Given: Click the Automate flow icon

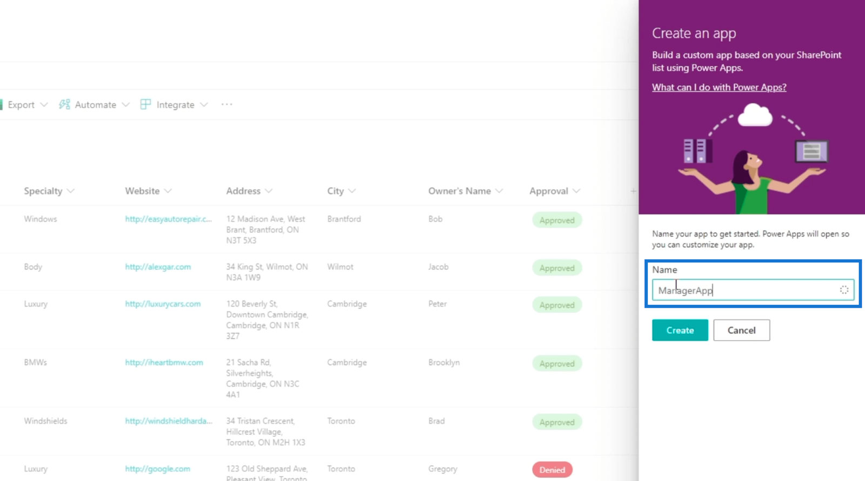Looking at the screenshot, I should (64, 104).
